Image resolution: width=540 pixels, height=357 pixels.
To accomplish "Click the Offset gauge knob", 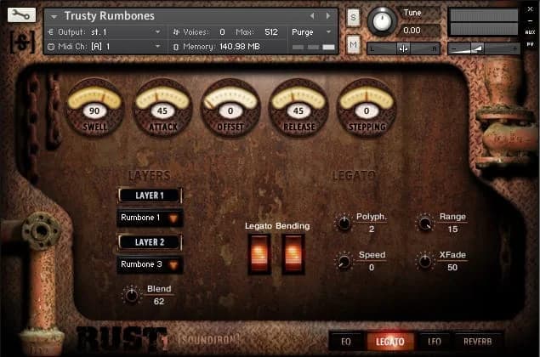I will (230, 106).
